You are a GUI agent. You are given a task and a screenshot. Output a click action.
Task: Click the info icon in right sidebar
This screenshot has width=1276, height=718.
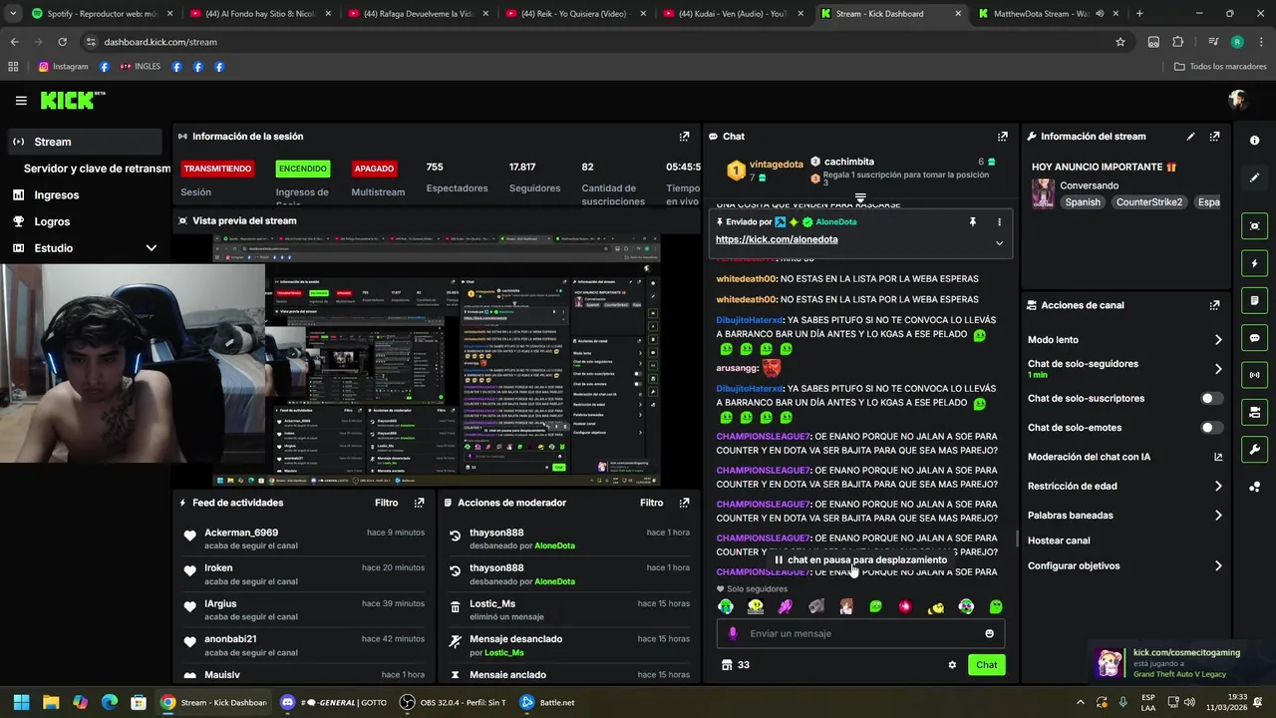1254,141
